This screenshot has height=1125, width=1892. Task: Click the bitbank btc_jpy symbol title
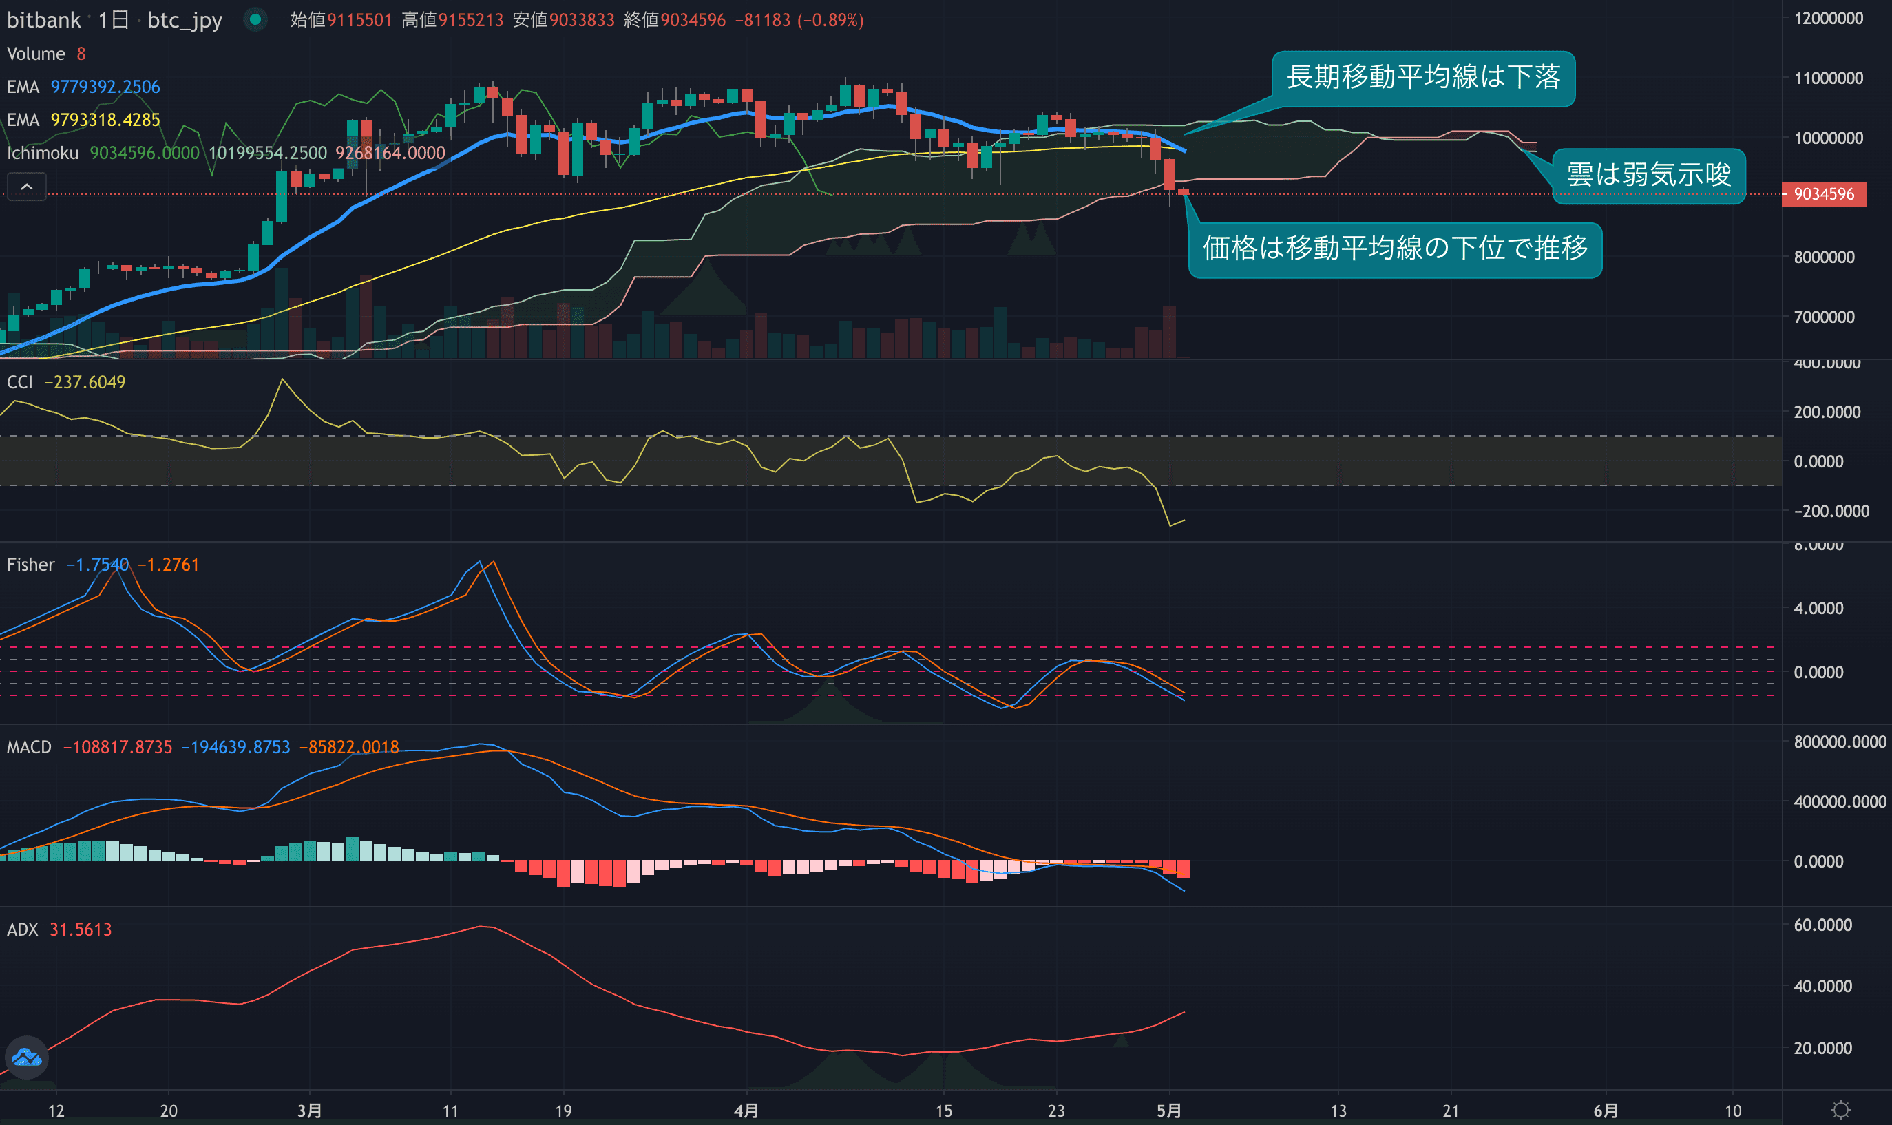[114, 20]
